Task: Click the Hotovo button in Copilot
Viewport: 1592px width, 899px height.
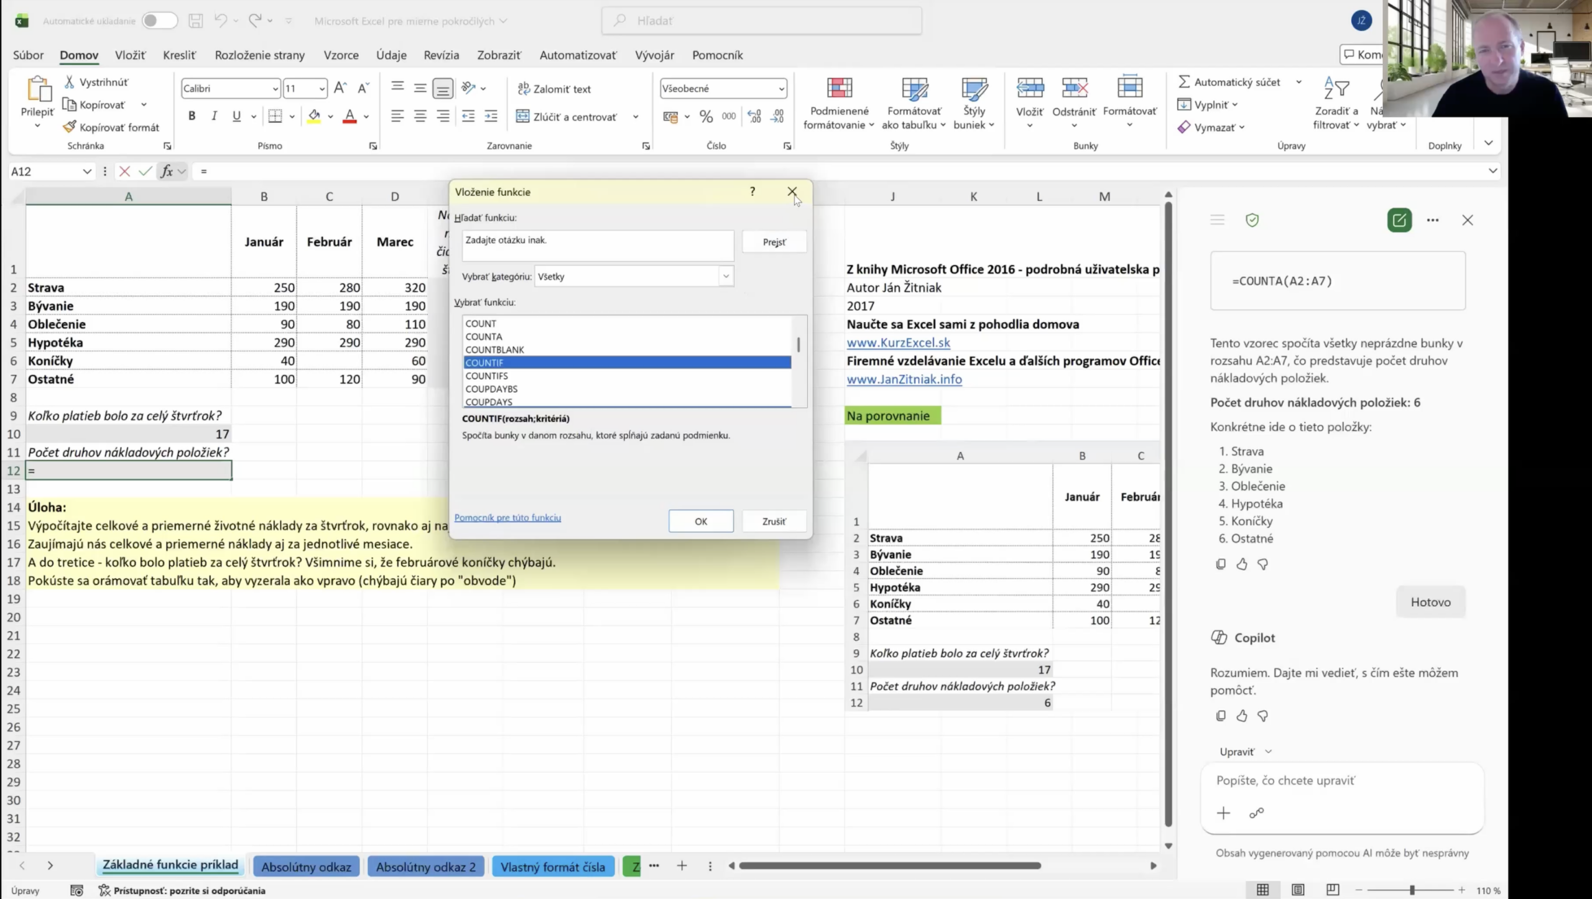Action: (1430, 602)
